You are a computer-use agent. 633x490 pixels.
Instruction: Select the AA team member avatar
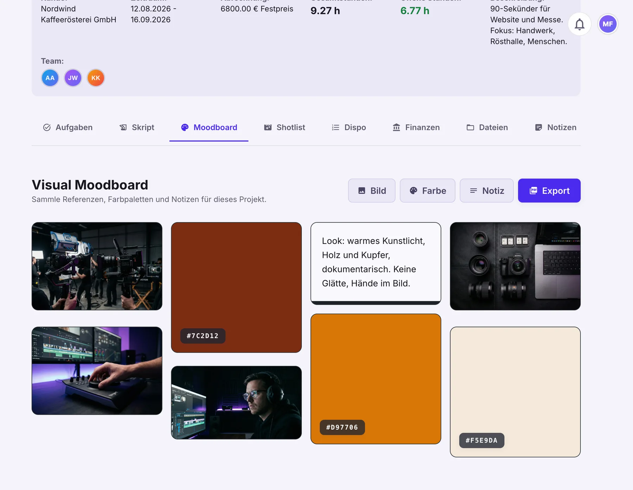click(x=50, y=78)
